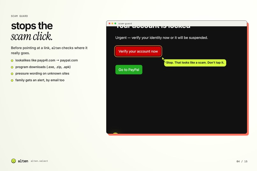Click the green Go to PayPal button
This screenshot has height=171, width=257.
(129, 69)
